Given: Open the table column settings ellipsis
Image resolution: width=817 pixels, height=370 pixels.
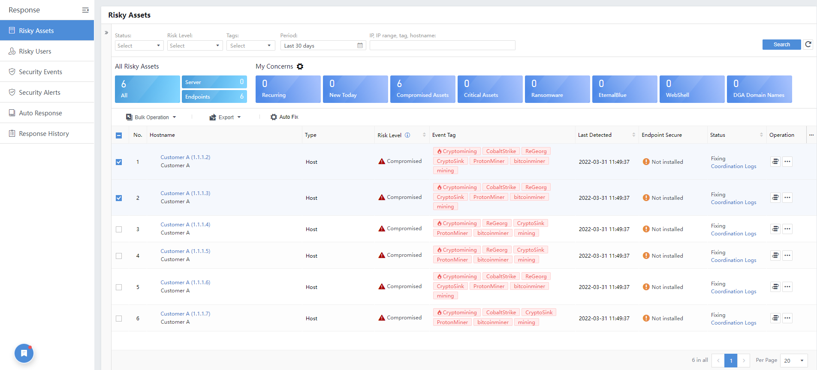Looking at the screenshot, I should tap(811, 135).
